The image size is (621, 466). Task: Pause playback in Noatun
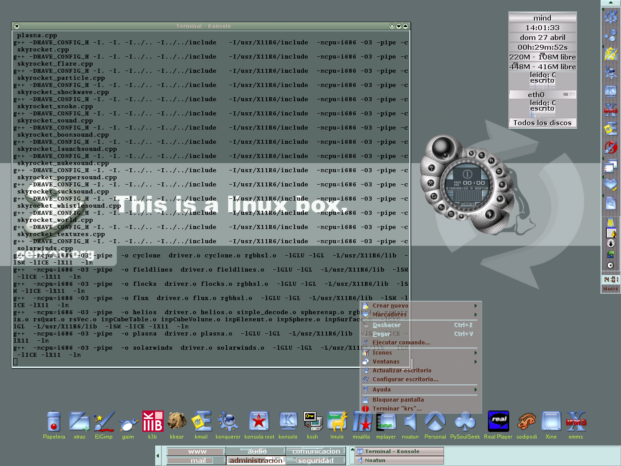502,185
